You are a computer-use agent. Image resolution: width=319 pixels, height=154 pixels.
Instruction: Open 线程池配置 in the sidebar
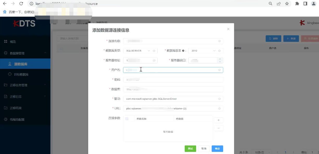(25, 119)
